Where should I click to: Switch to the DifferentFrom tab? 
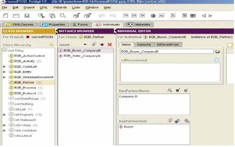168,44
